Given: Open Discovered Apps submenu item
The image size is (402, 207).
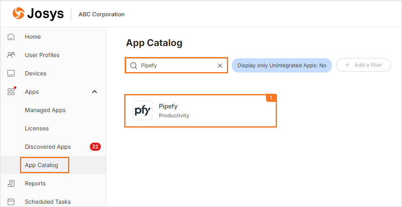Looking at the screenshot, I should pyautogui.click(x=48, y=147).
